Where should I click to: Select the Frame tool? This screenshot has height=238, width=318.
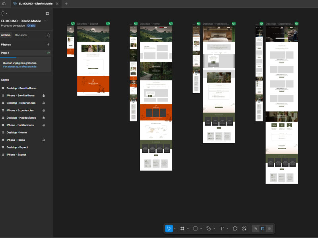182,228
